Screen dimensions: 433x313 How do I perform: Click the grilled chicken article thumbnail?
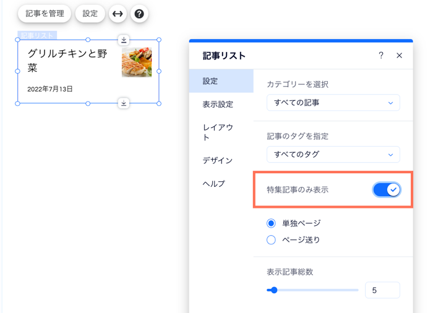(x=137, y=62)
